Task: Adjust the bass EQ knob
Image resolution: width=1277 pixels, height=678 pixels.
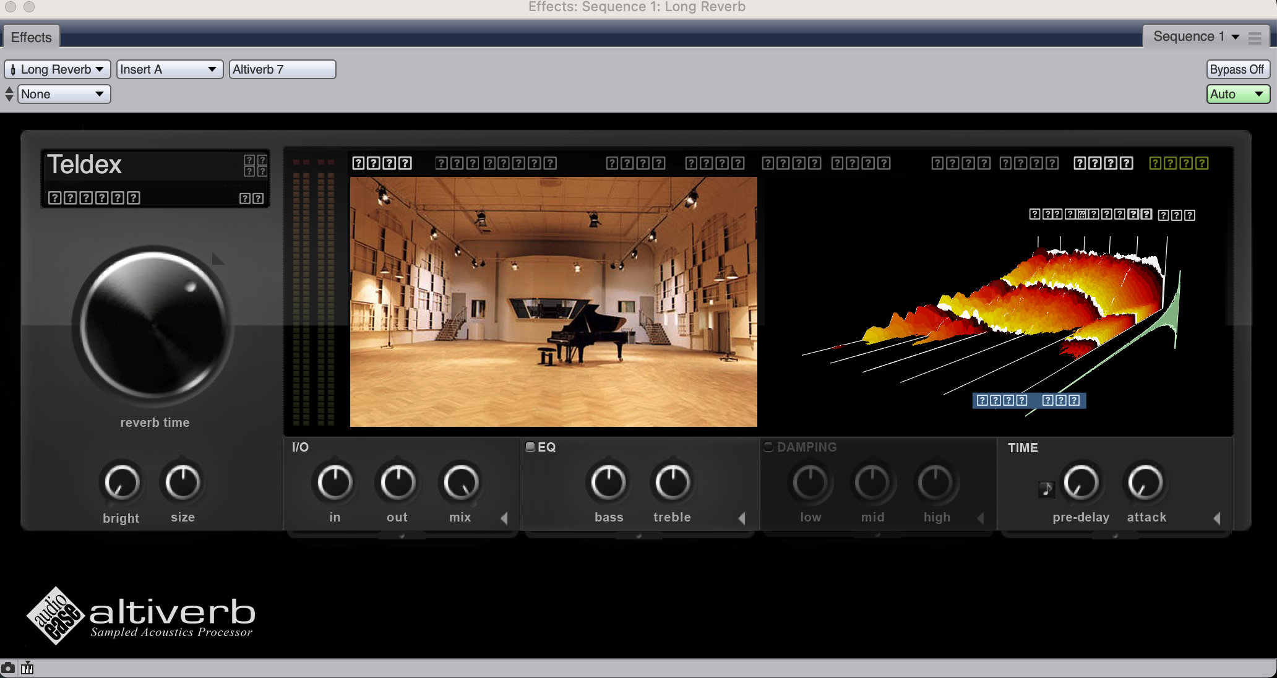Action: click(x=608, y=484)
